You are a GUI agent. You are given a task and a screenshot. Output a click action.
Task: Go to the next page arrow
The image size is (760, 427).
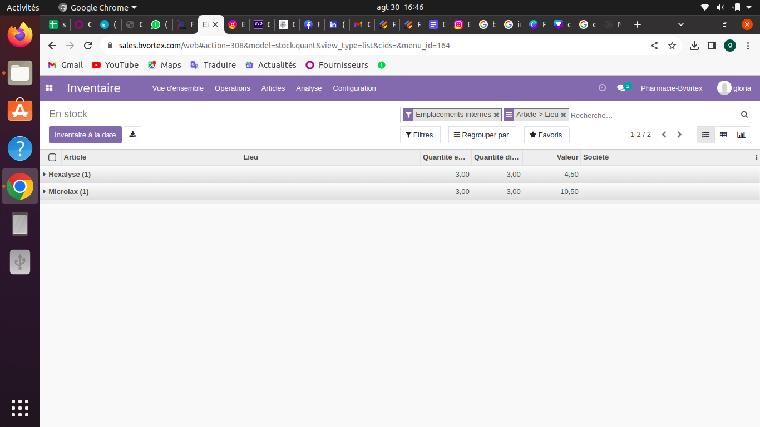(x=679, y=135)
